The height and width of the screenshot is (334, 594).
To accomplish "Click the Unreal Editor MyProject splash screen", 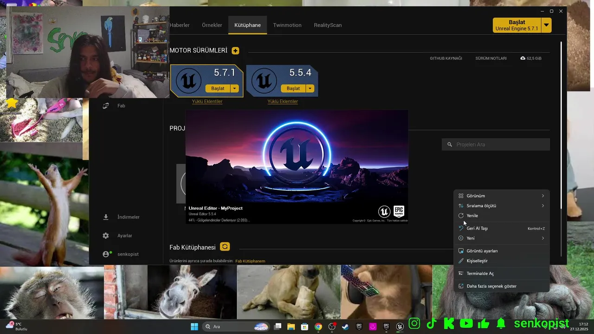I will 297,167.
